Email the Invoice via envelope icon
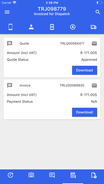The width and height of the screenshot is (104, 184). pos(94,86)
